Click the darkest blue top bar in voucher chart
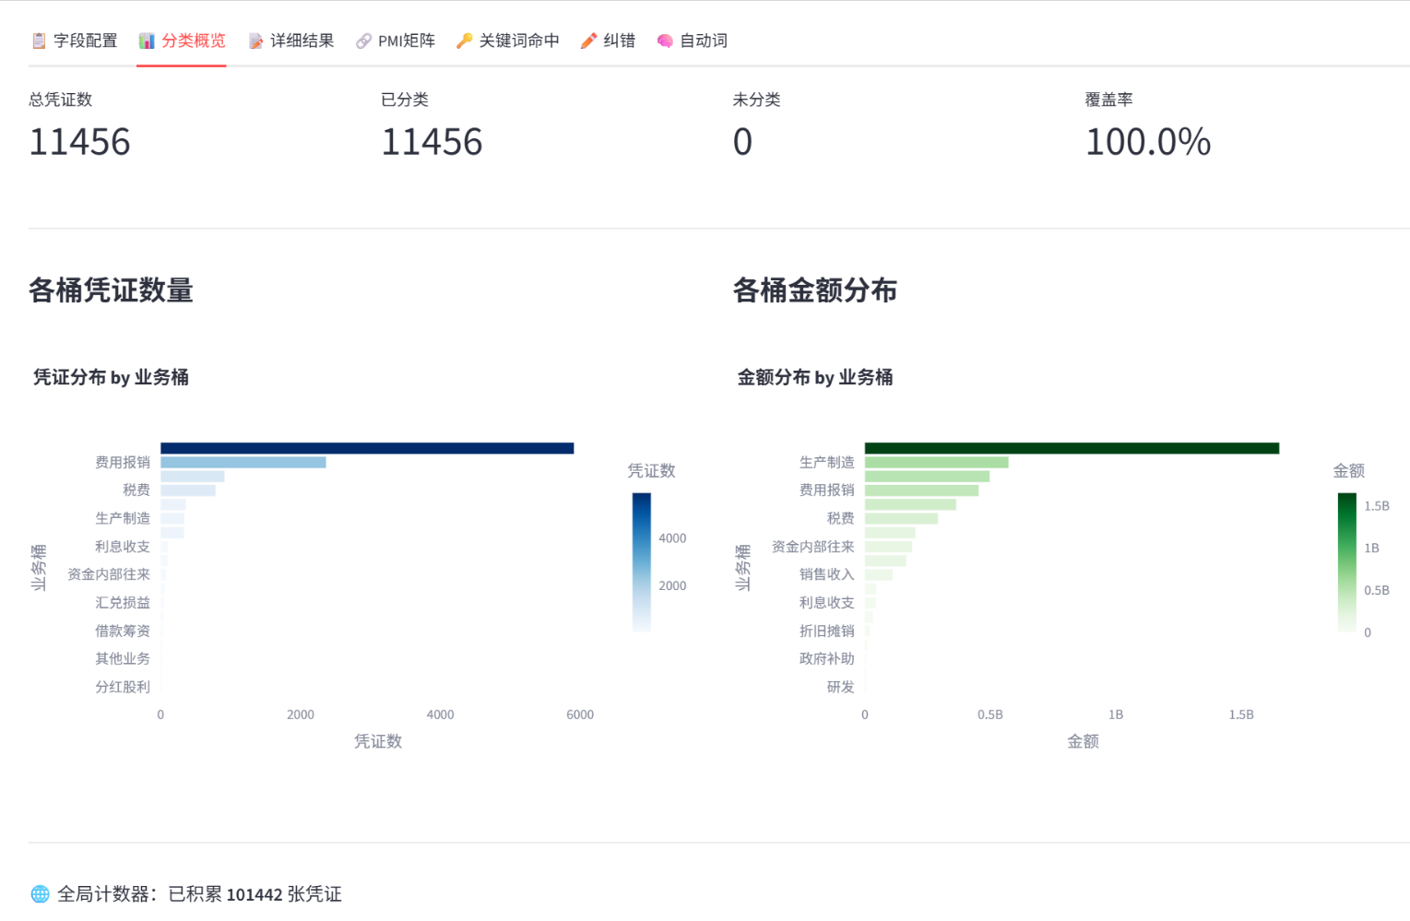Screen dimensions: 1410x921 click(367, 448)
